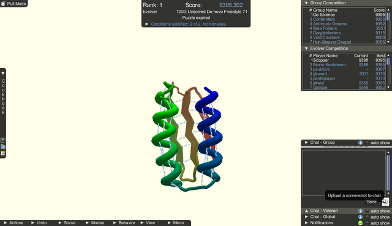Open the Cookbook recipe script icon

[2, 140]
